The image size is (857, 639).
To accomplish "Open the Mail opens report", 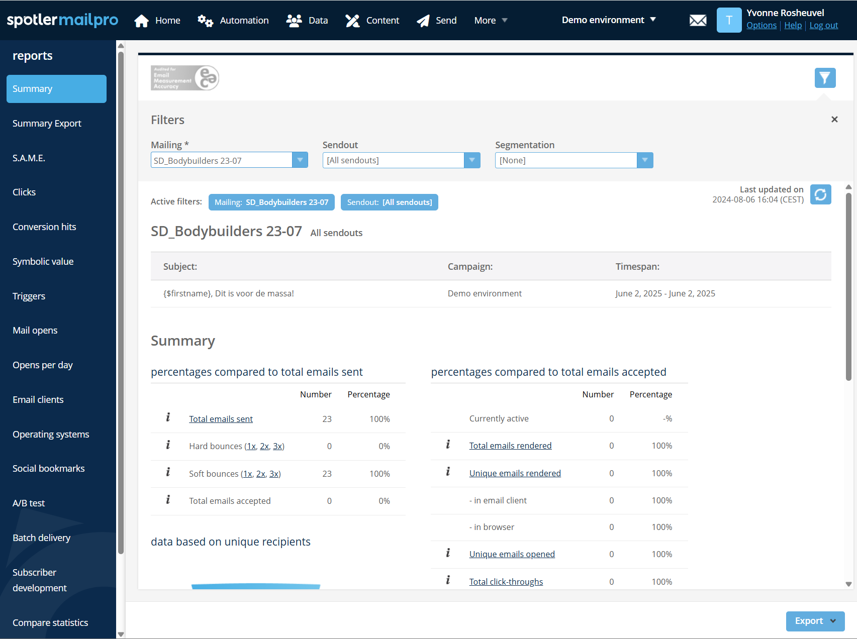I will tap(35, 331).
